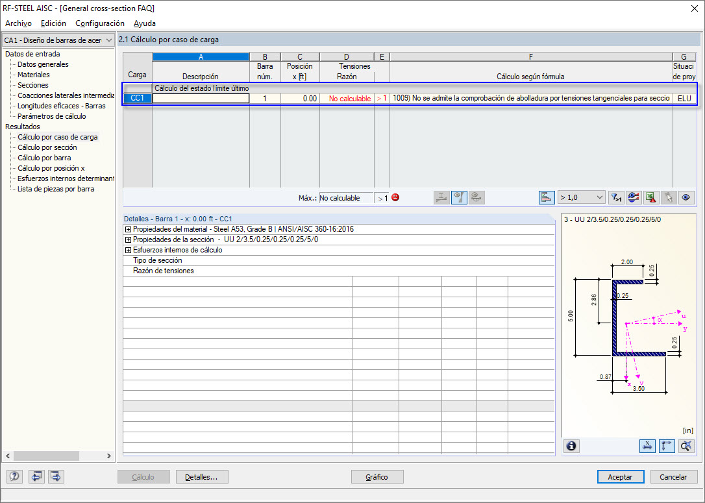Select Materiales in the tree
Screen dimensions: 705x503
pyautogui.click(x=34, y=75)
